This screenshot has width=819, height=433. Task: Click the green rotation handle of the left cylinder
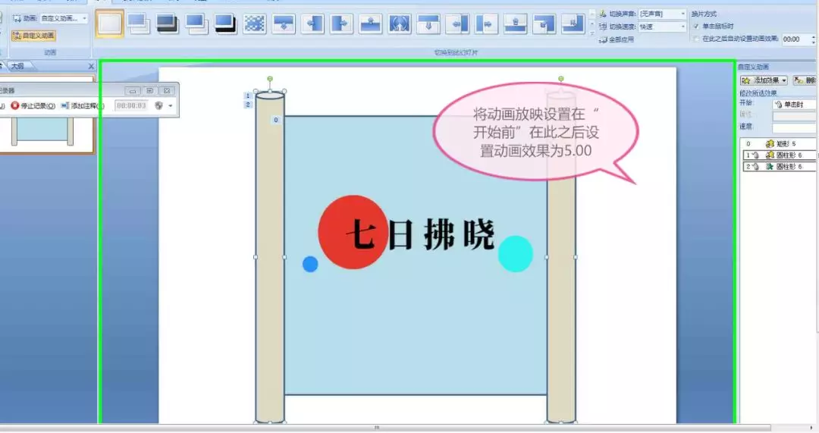pos(270,79)
